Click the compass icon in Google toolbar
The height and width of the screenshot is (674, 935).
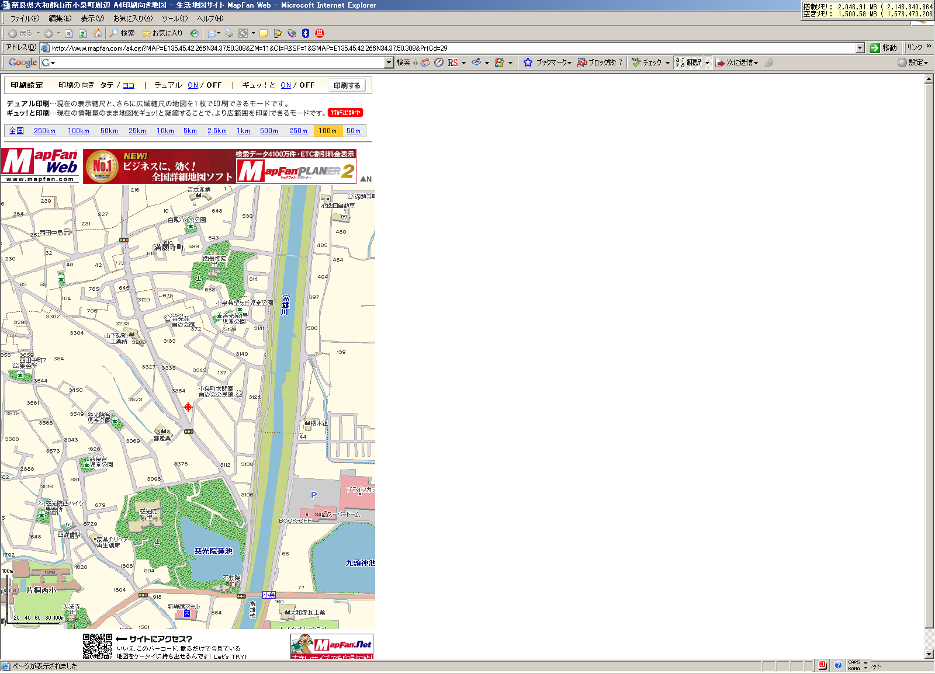click(x=438, y=62)
